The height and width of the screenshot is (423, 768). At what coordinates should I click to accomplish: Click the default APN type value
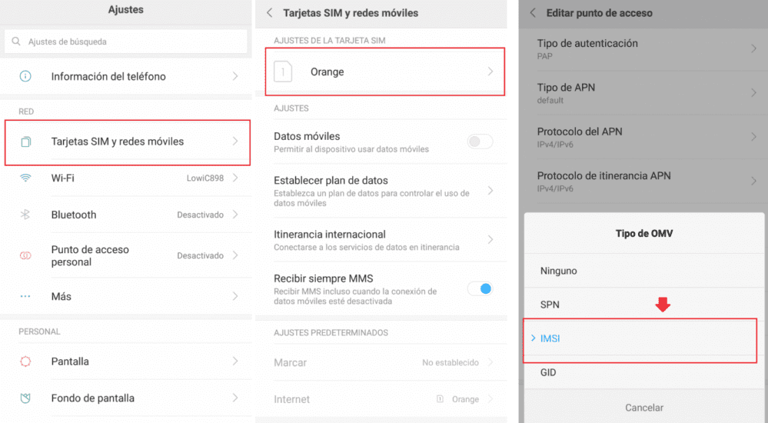(550, 100)
